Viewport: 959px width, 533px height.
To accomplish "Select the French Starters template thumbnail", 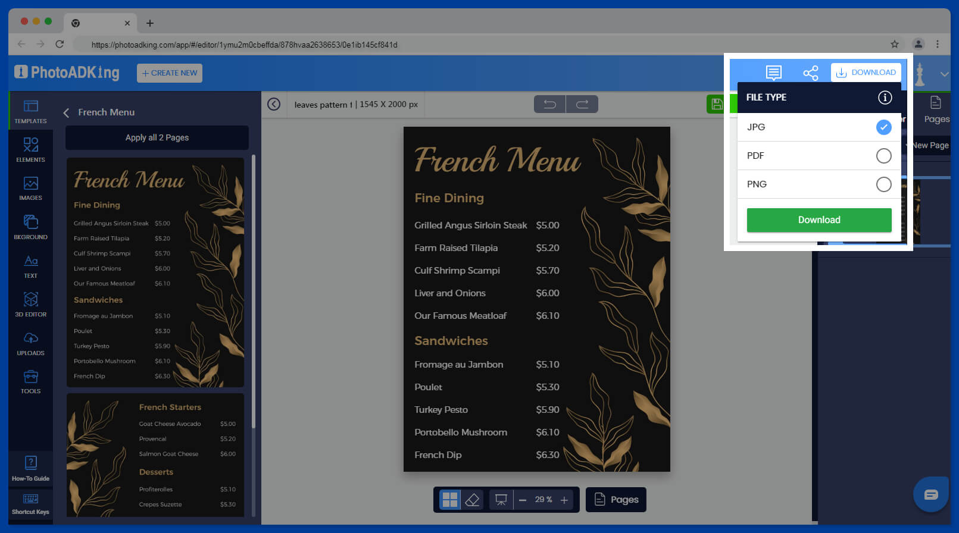I will (155, 455).
